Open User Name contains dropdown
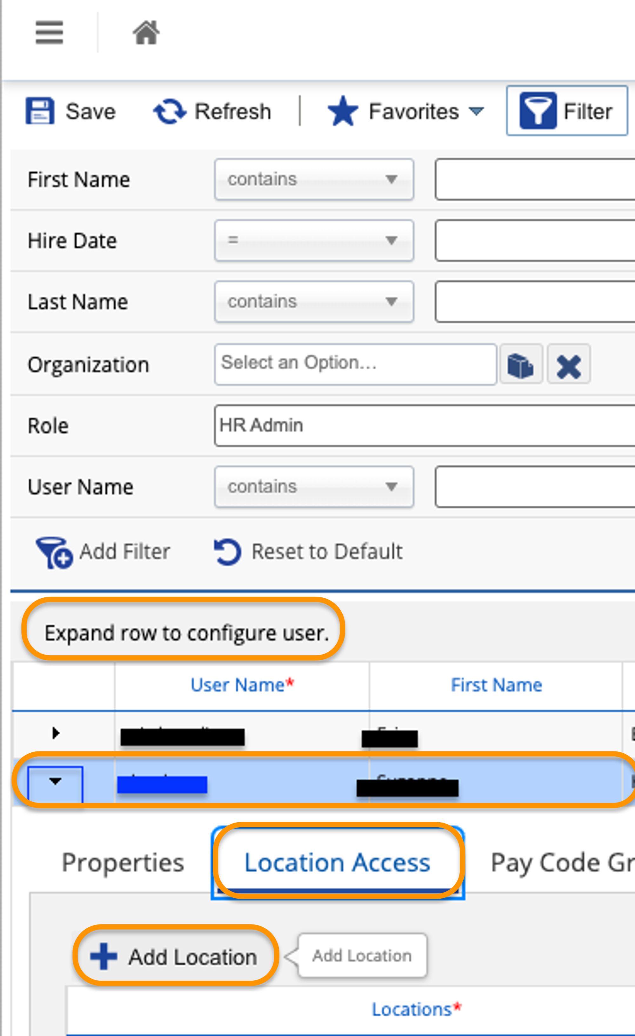The height and width of the screenshot is (1036, 635). point(313,487)
